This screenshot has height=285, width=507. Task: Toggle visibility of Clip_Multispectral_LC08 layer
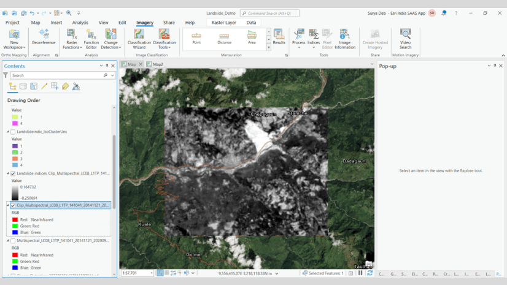point(13,206)
